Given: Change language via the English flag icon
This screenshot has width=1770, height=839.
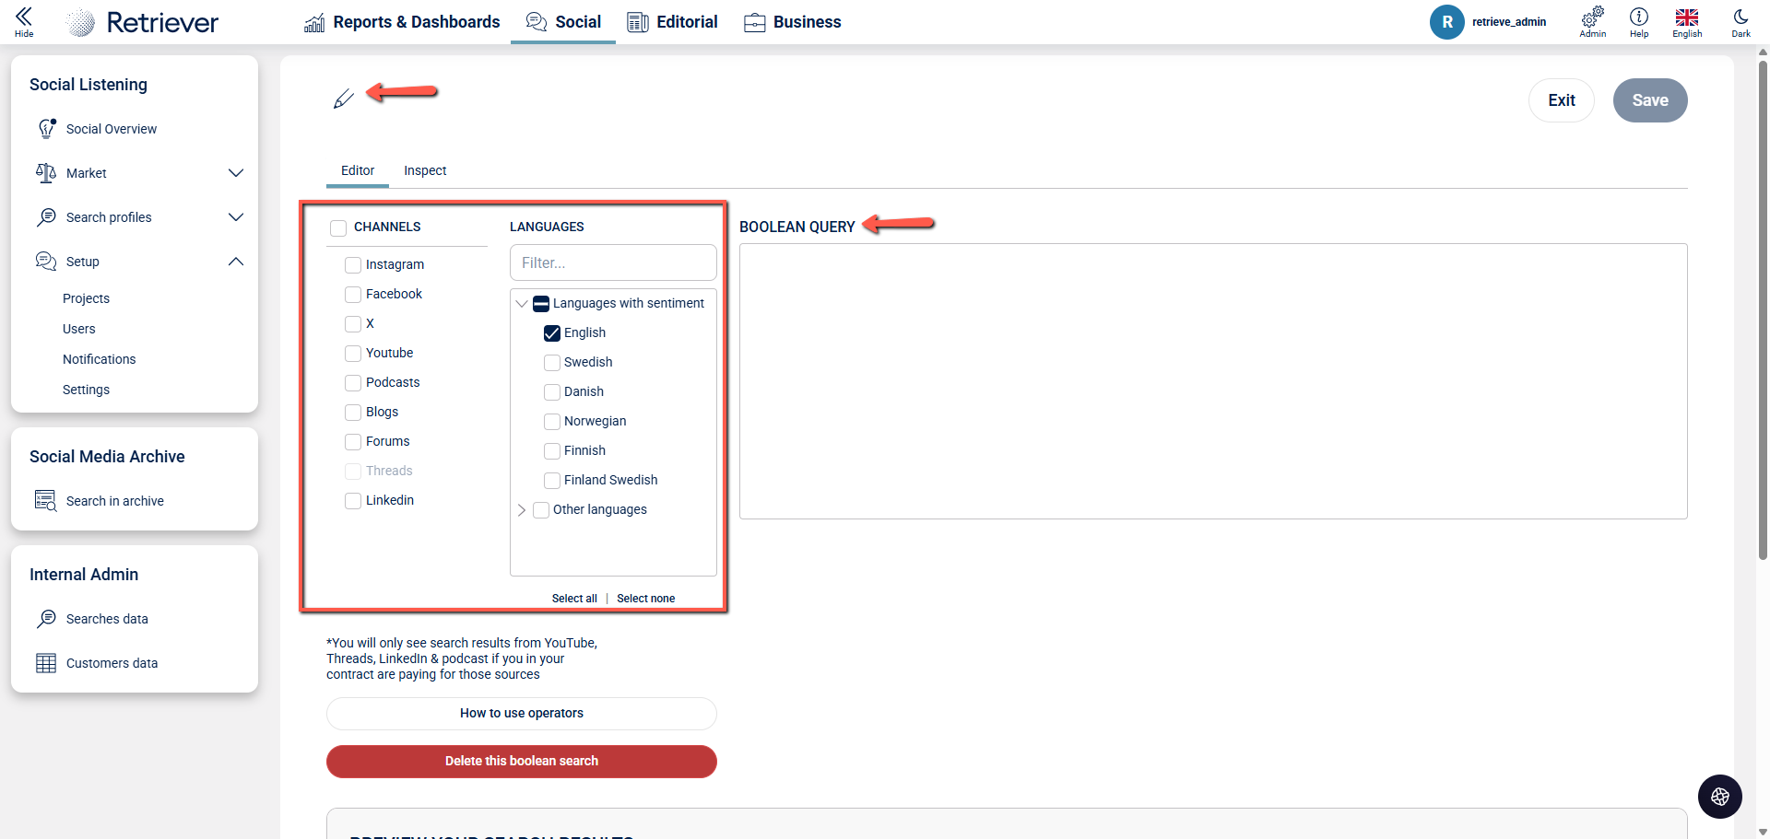Looking at the screenshot, I should click(1687, 17).
